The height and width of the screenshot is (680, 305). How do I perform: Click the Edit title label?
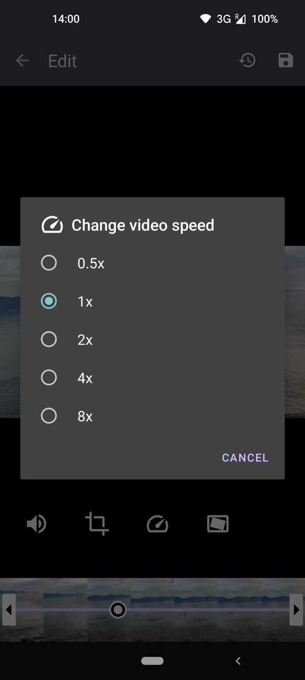(x=62, y=60)
